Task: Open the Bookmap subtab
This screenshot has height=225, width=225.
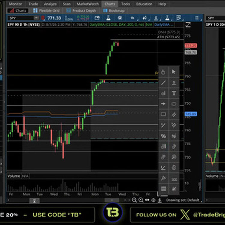Action: [x=114, y=10]
